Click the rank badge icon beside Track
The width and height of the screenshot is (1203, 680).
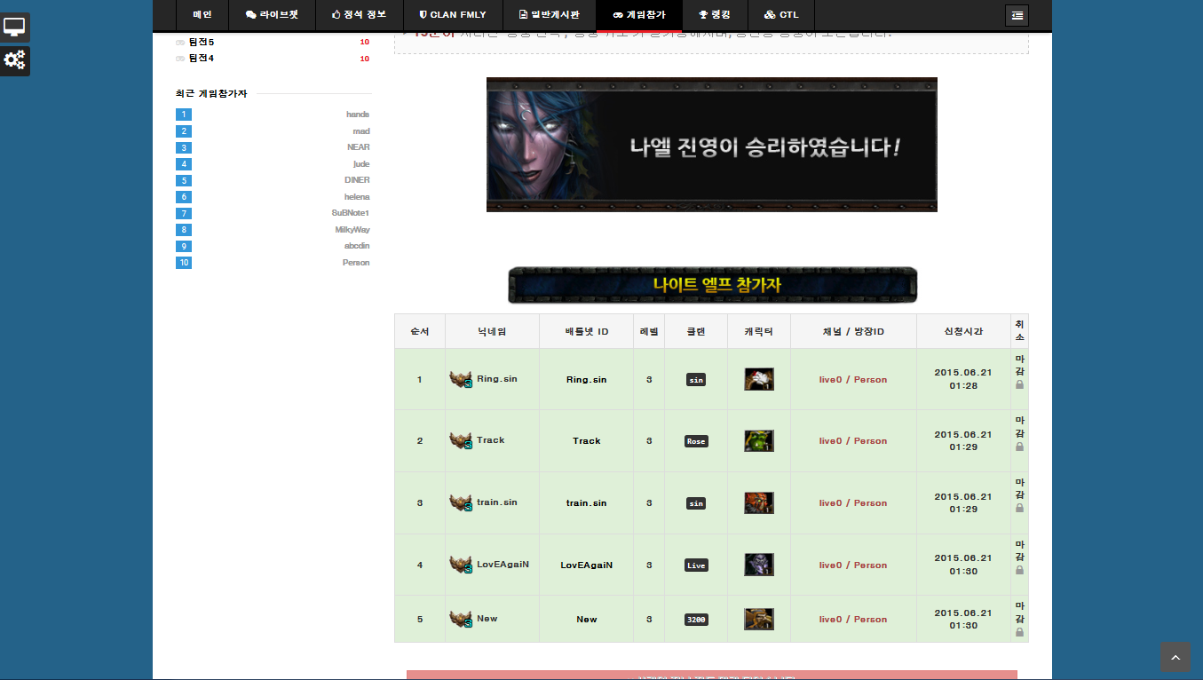[x=461, y=440]
